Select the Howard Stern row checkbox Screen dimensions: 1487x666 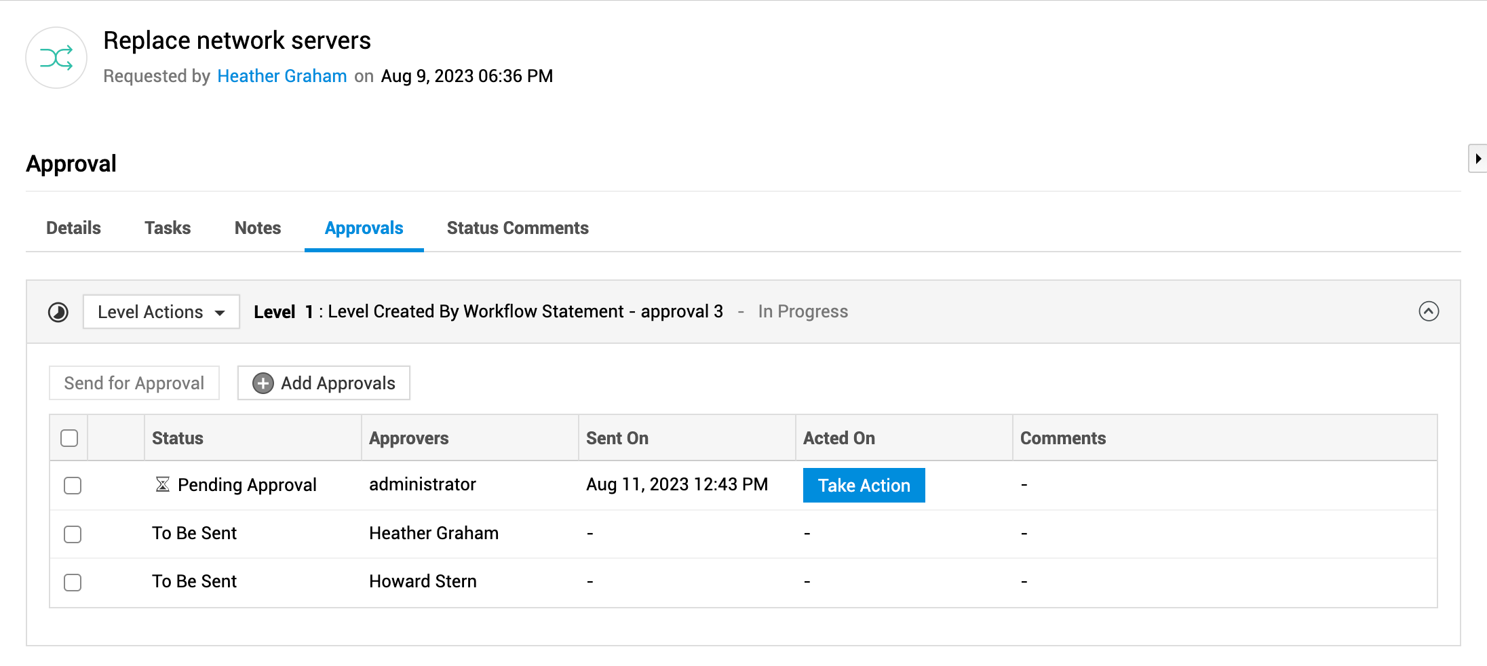(73, 583)
